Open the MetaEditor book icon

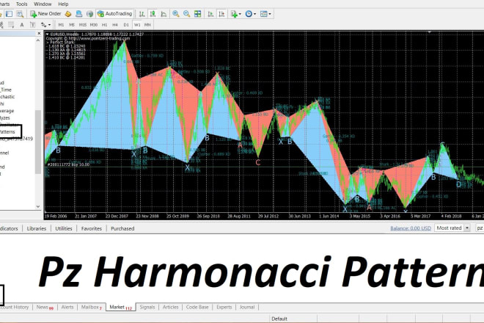68,14
